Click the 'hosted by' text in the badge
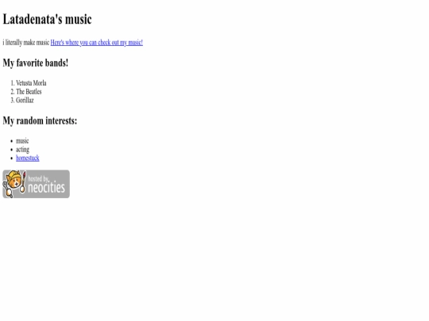The image size is (429, 321). (x=38, y=179)
